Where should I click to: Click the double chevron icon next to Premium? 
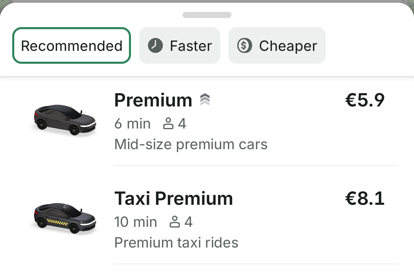point(205,100)
